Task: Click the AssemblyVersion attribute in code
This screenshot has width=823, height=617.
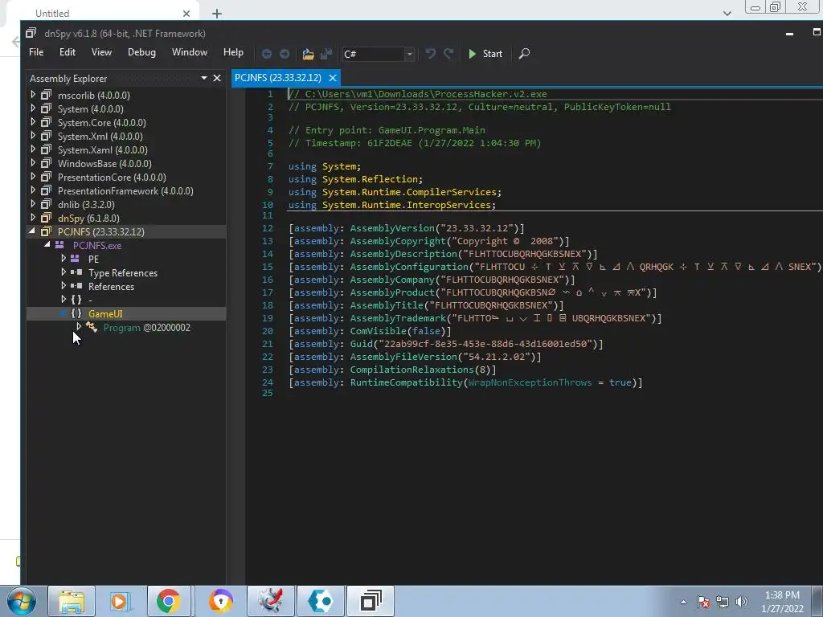Action: point(395,228)
